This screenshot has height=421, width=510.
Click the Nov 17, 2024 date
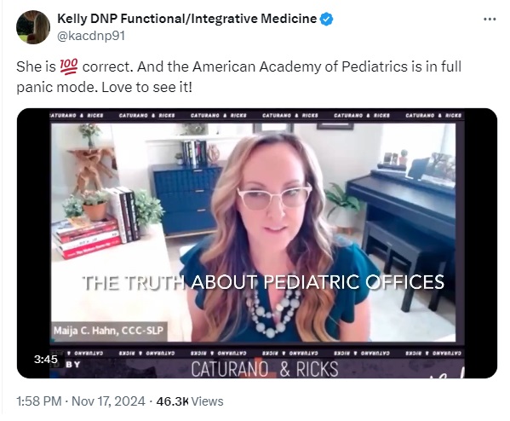tap(108, 401)
